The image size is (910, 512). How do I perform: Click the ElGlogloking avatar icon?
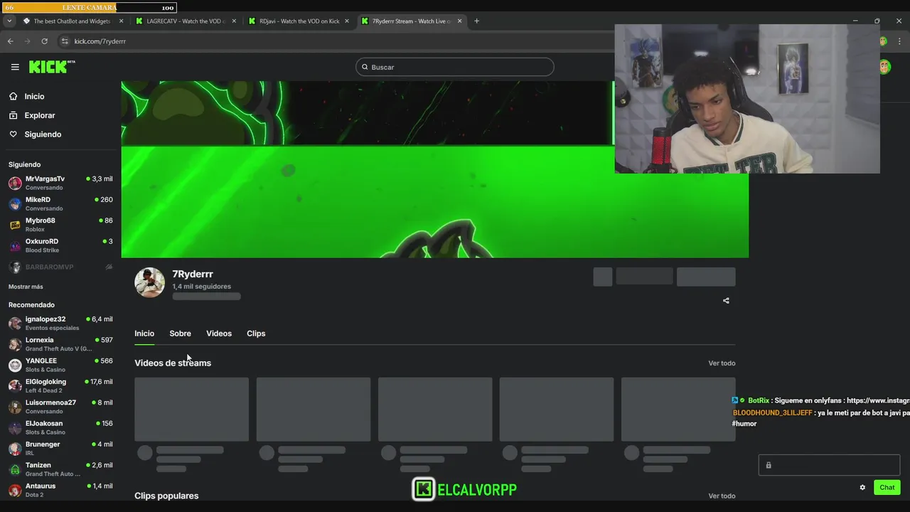pyautogui.click(x=15, y=386)
